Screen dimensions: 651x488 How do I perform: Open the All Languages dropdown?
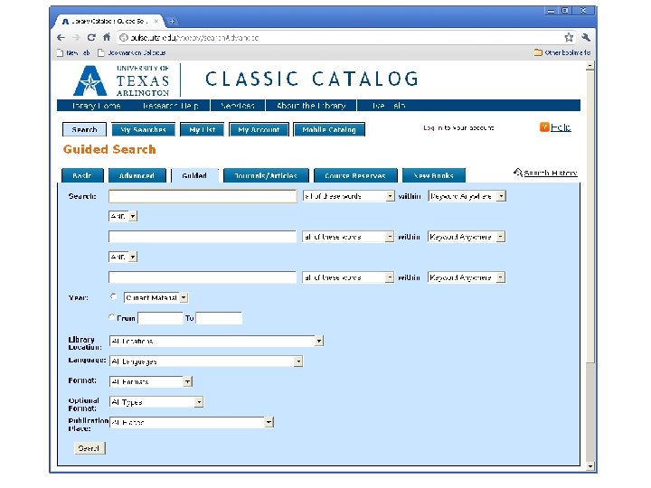pos(206,361)
